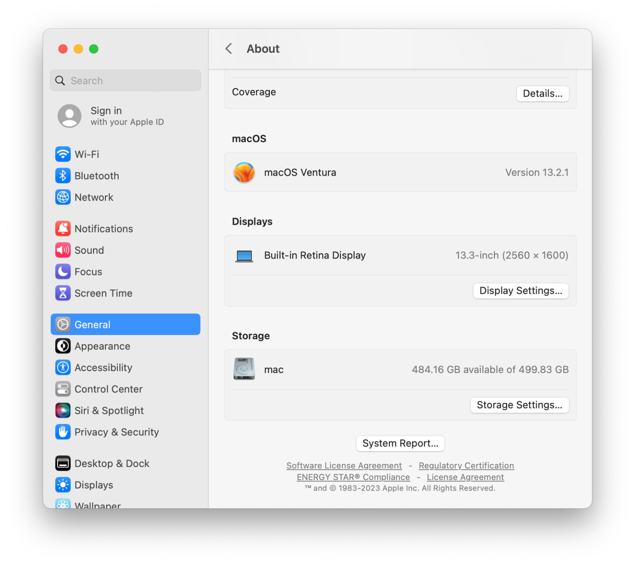Minimize the window with yellow button
Screen dimensions: 635x565
[78, 49]
